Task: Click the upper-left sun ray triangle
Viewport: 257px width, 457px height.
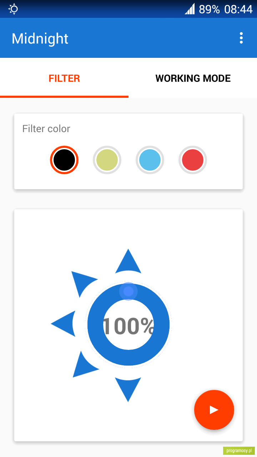Action: tap(83, 283)
